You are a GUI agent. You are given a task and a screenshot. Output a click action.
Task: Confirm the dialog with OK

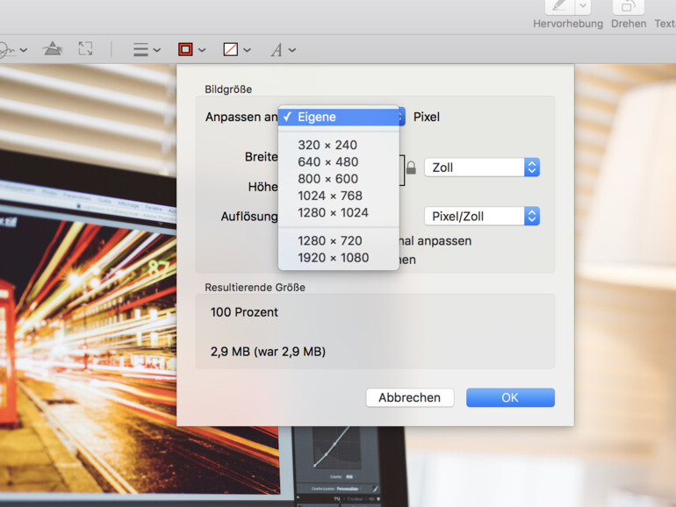(x=510, y=398)
